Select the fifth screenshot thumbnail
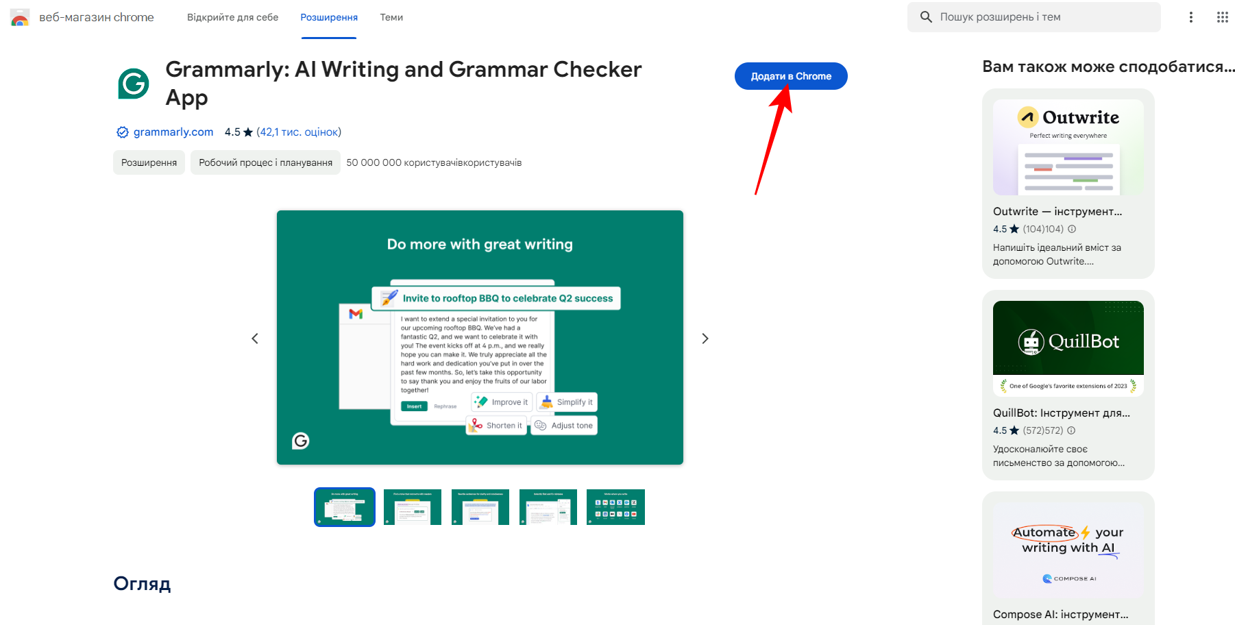1235x625 pixels. tap(615, 507)
